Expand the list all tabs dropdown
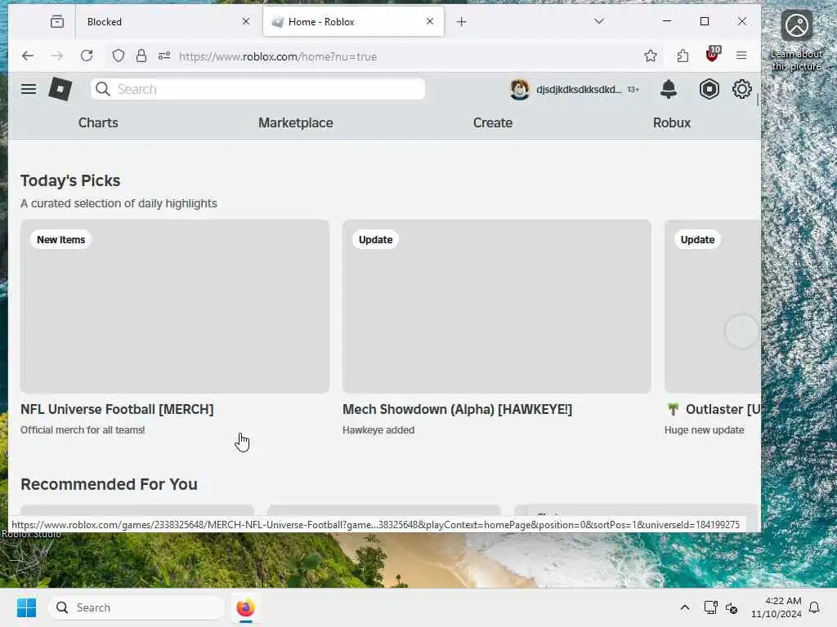The image size is (837, 627). click(x=599, y=21)
